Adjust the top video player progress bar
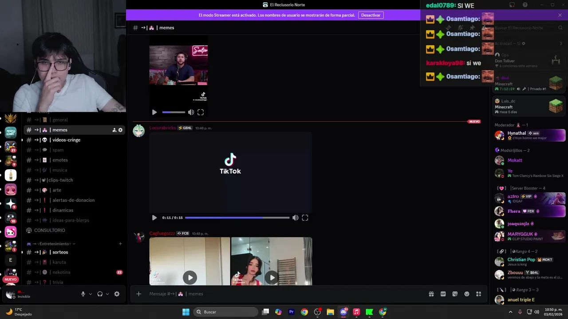Screen dimensions: 568x319 (174, 112)
